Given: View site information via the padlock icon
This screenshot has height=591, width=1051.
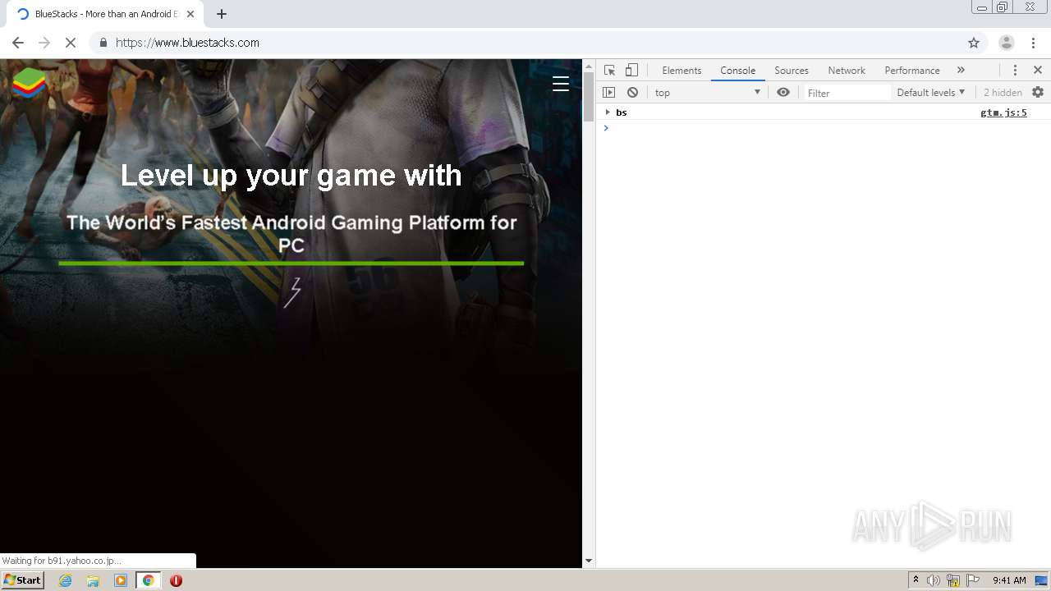Looking at the screenshot, I should [x=103, y=43].
